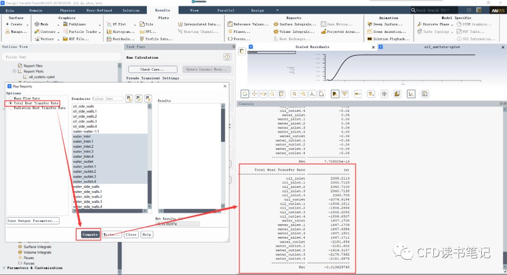This screenshot has height=275, width=507.
Task: Open Reference Values report
Action: (x=248, y=24)
